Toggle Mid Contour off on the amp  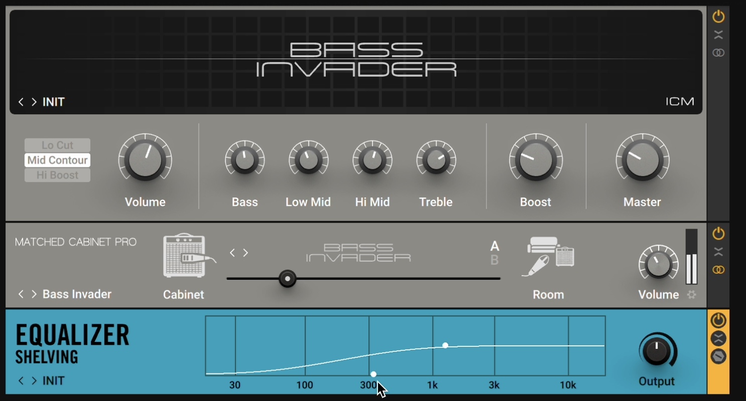tap(57, 160)
